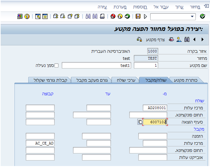This screenshot has width=210, height=167.
Task: Open the מערכת menu
Action: click(x=120, y=7)
